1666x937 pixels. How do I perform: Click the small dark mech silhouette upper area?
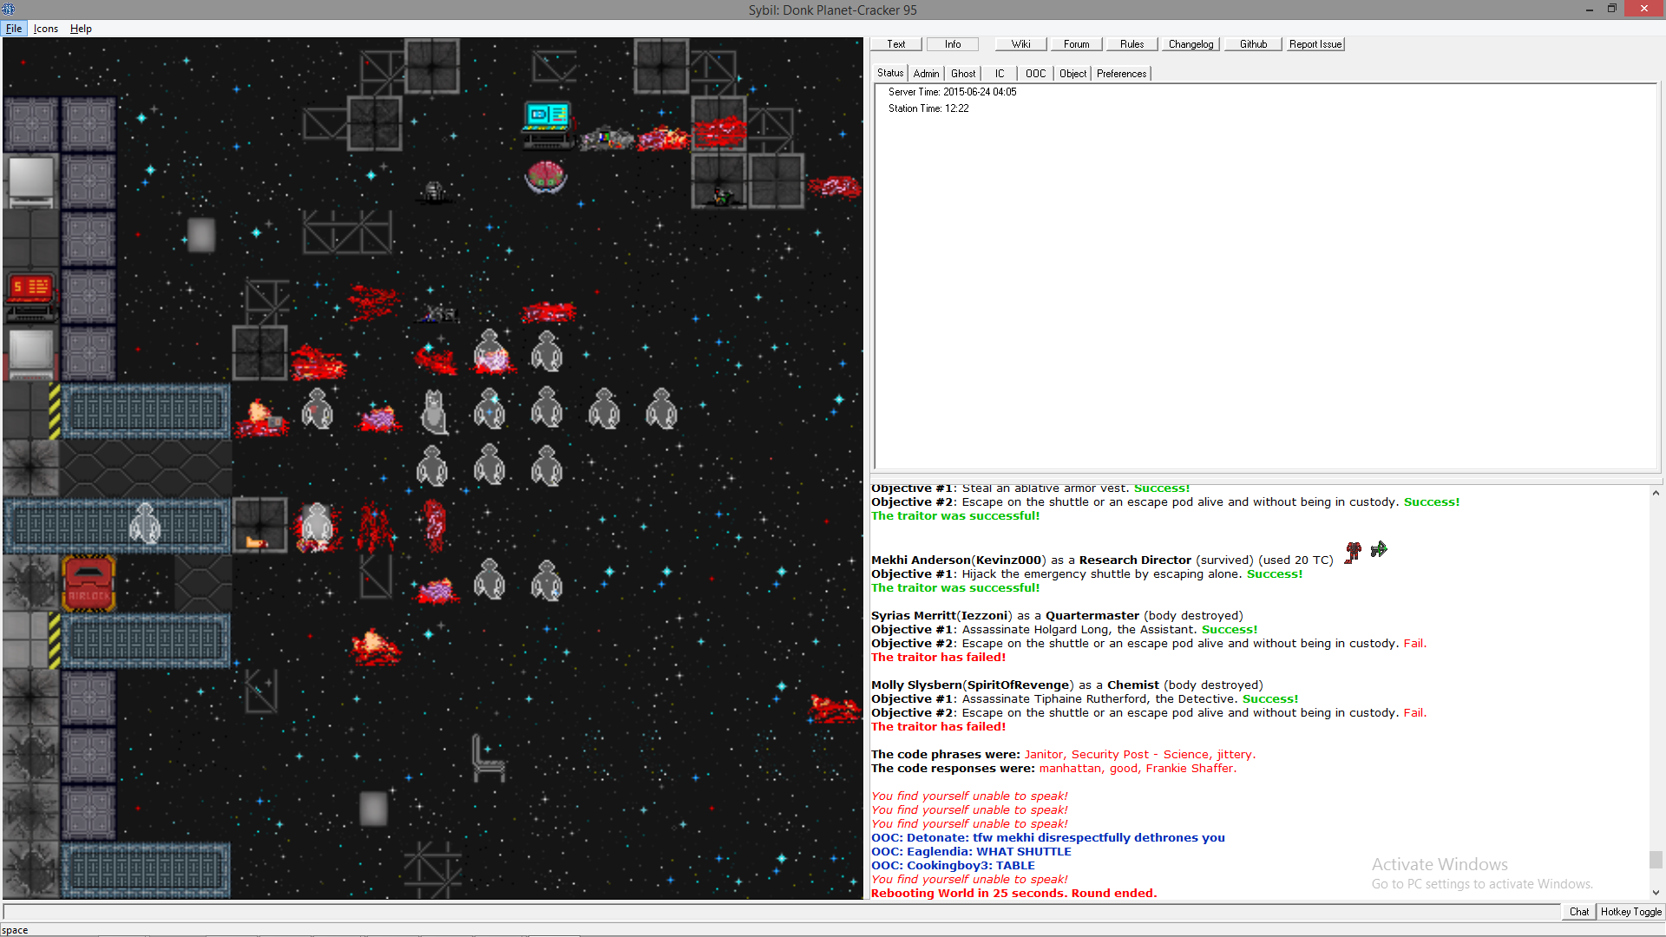click(434, 192)
